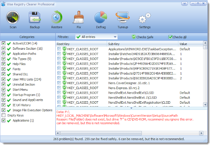212x147 pixels.
Task: Click the green check next to Application Paths
Action: 9,54
